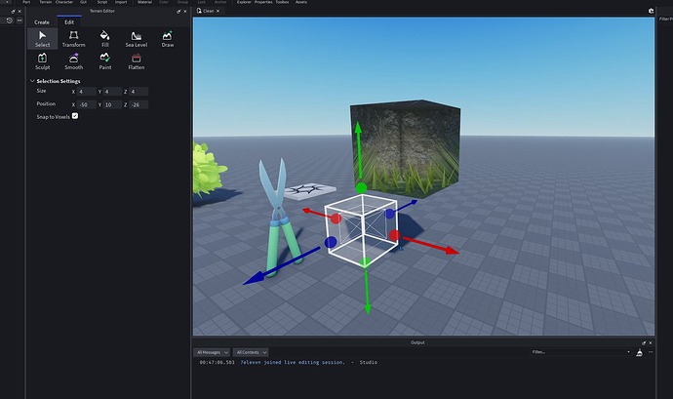Viewport: 673px width, 399px height.
Task: Click the large red axis arrow handle
Action: tap(431, 246)
